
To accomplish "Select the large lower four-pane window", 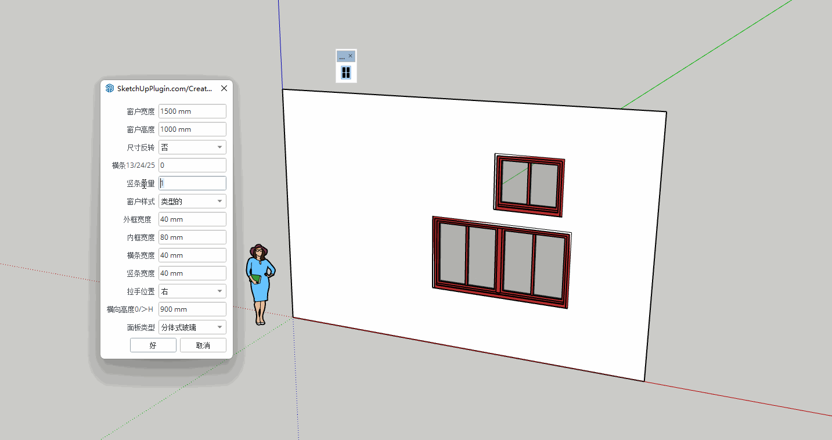I will 500,261.
